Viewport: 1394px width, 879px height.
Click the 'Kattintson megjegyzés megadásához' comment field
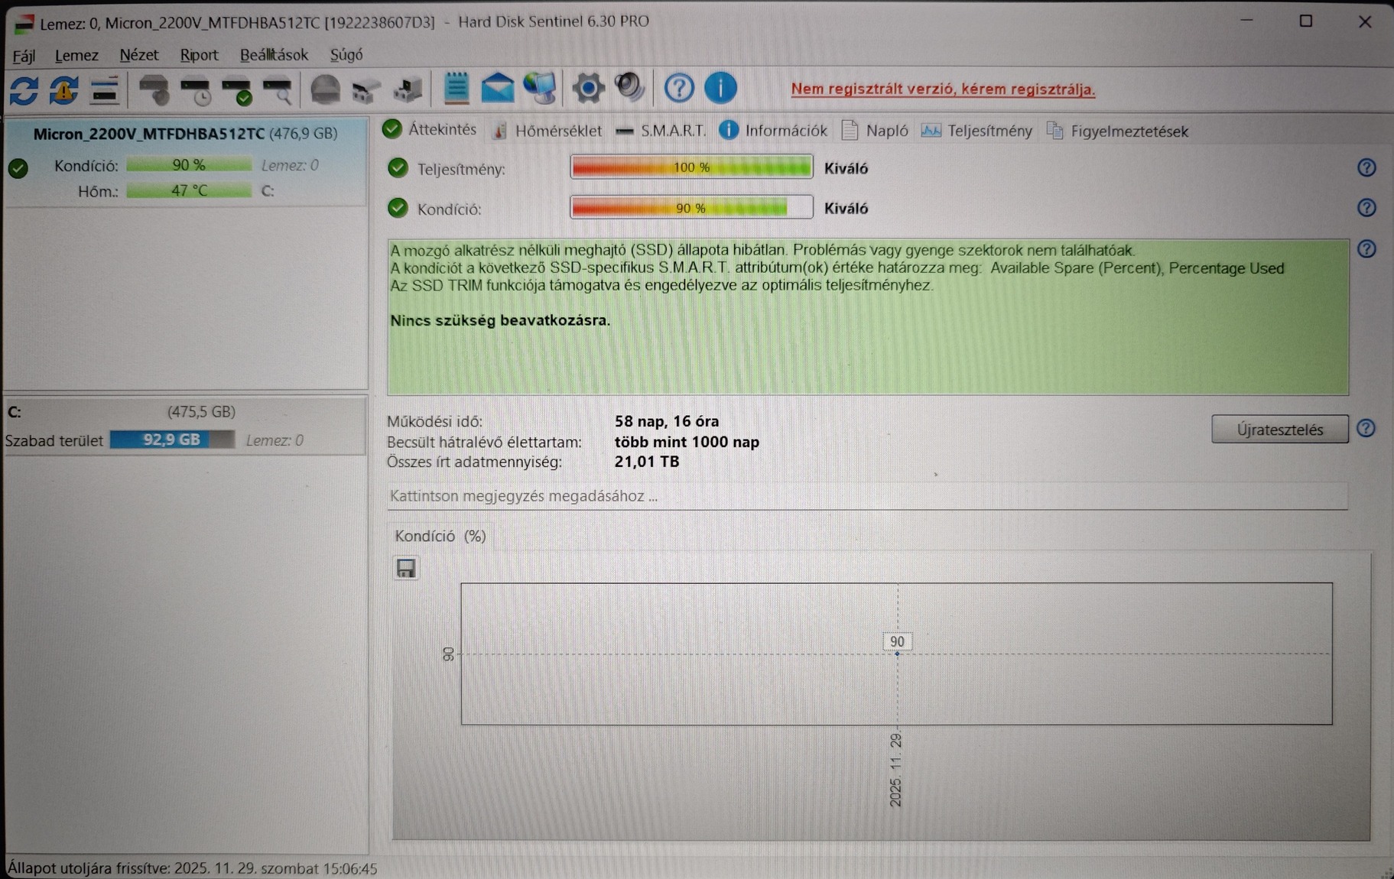click(x=867, y=496)
